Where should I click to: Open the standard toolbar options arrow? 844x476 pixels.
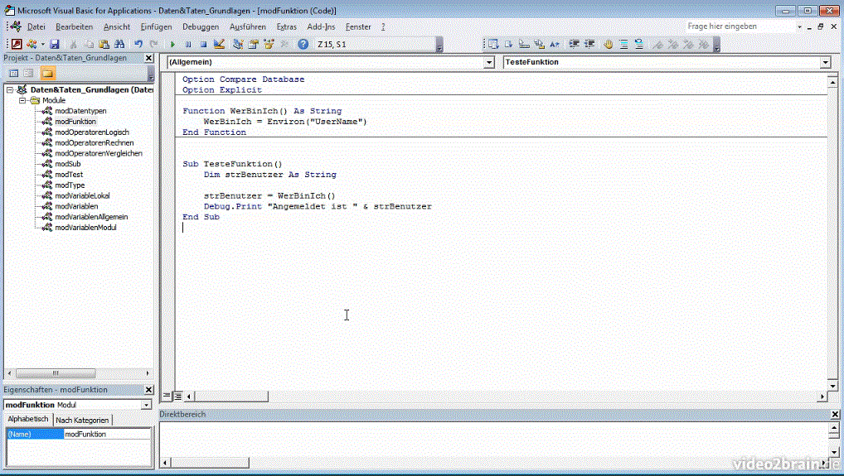tap(439, 46)
